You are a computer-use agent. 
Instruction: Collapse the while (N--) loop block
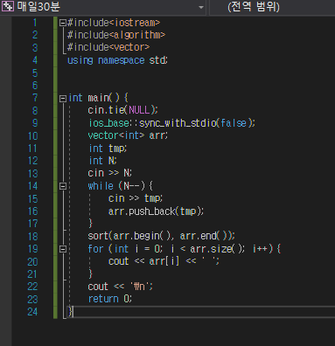63,186
